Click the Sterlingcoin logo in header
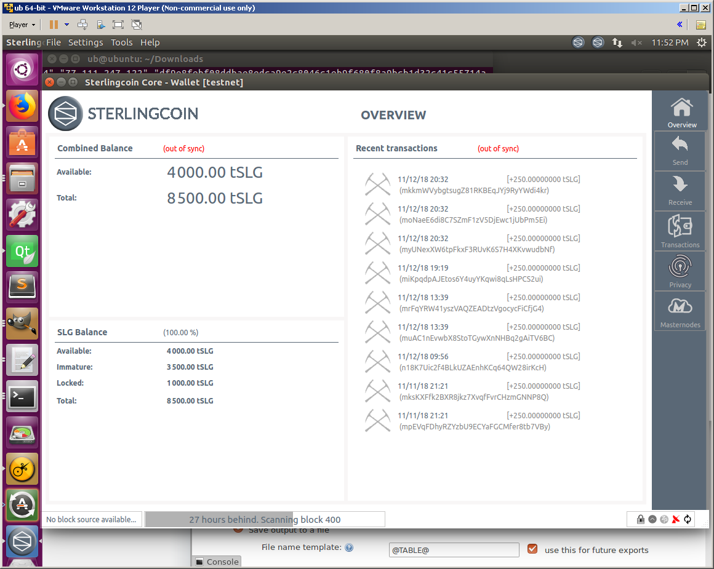The image size is (714, 569). click(66, 113)
